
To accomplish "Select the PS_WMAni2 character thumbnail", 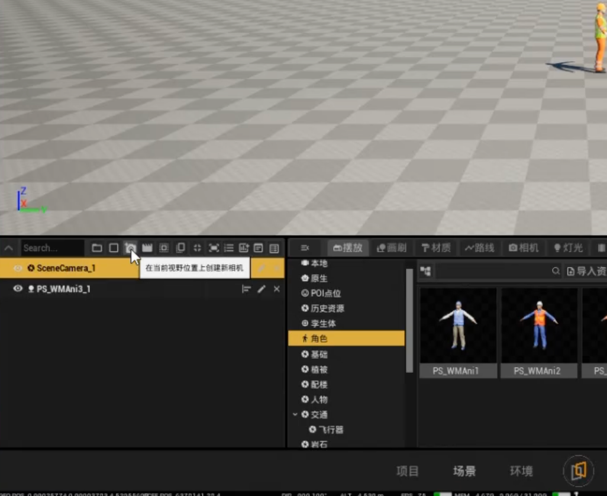I will pyautogui.click(x=539, y=333).
